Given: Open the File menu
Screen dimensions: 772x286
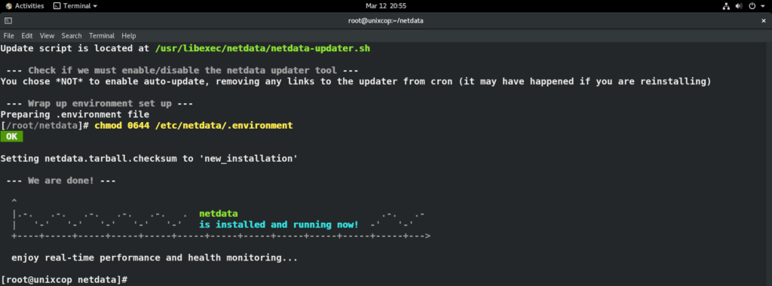Looking at the screenshot, I should click(9, 36).
